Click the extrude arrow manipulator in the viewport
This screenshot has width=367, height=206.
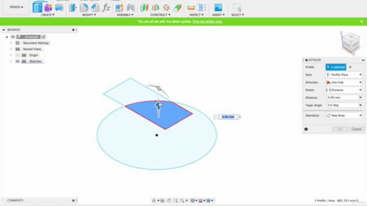[158, 106]
